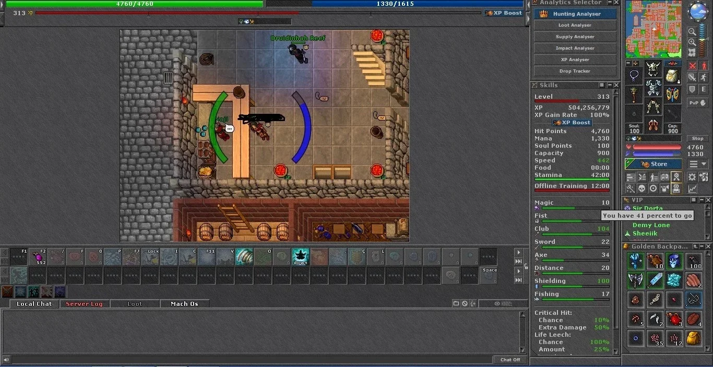The width and height of the screenshot is (713, 367).
Task: Select the gold-blue shield equipment slot
Action: [x=672, y=95]
